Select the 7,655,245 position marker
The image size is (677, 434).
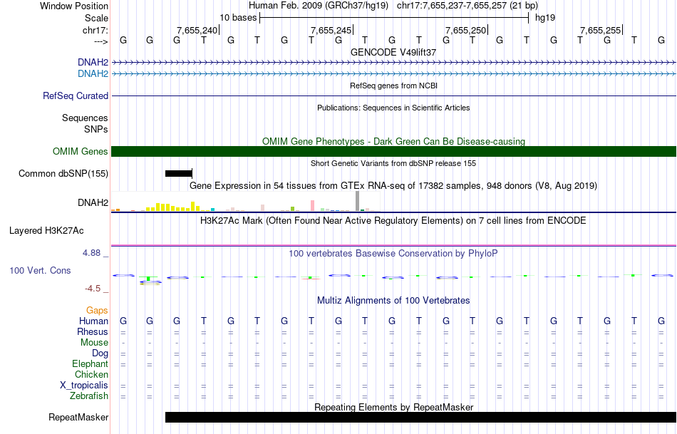pyautogui.click(x=331, y=30)
